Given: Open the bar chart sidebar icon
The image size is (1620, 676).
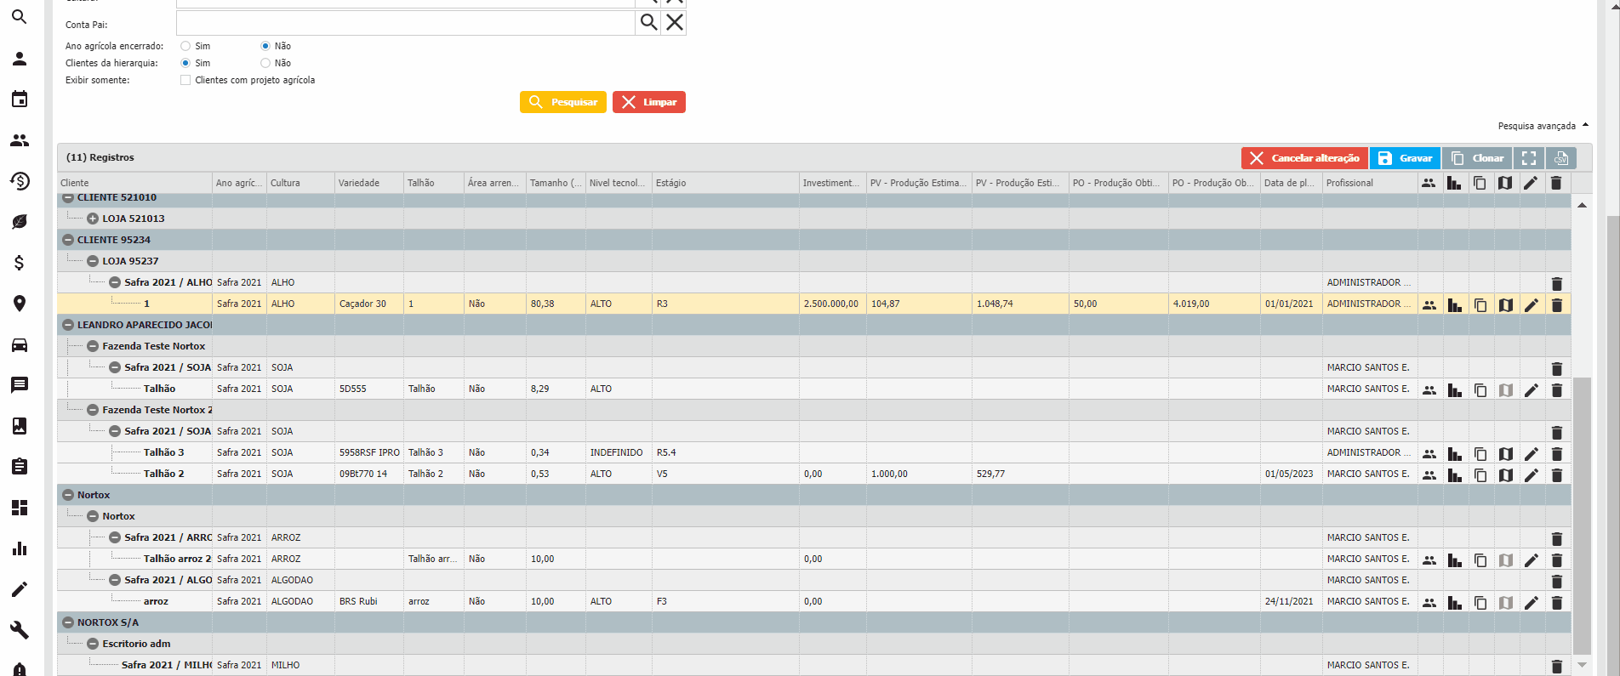Looking at the screenshot, I should point(20,548).
